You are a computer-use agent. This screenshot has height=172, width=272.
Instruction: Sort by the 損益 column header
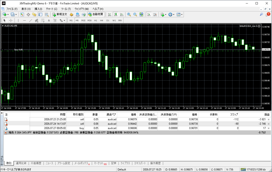267,114
